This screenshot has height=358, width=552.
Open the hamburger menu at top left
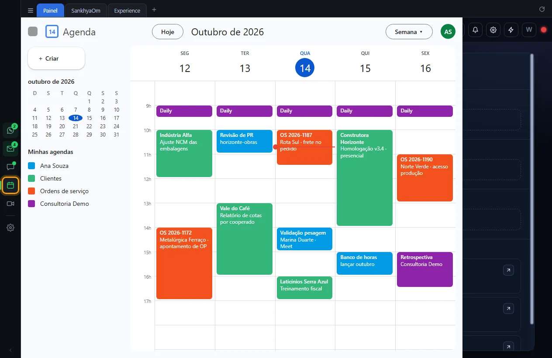point(30,10)
